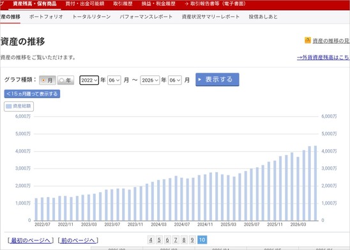Open the end month 06 dropdown
350x250 pixels.
coord(175,80)
